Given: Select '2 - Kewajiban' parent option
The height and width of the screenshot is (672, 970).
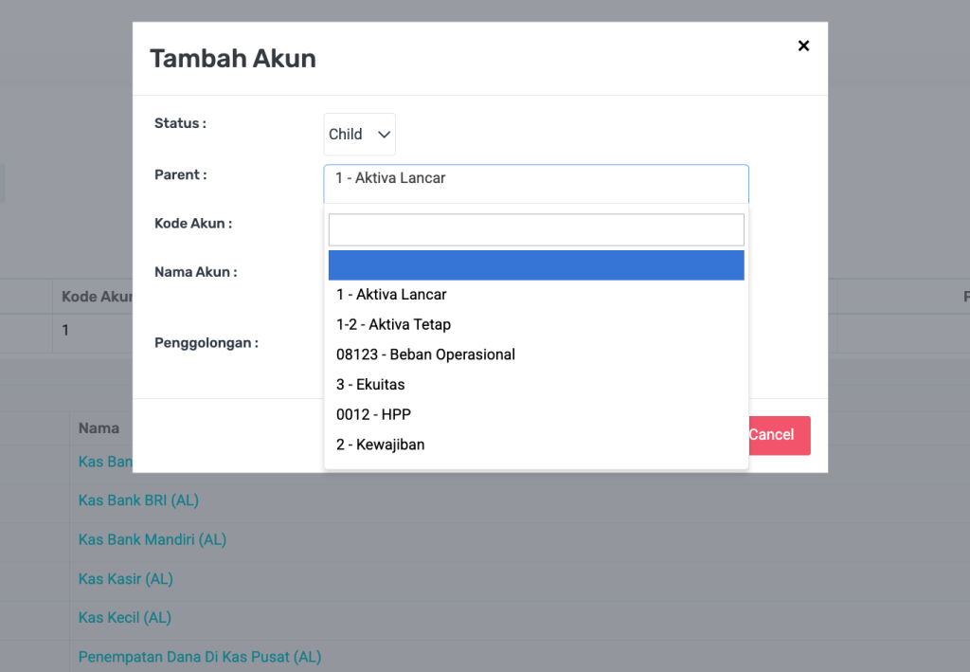Looking at the screenshot, I should click(x=381, y=445).
